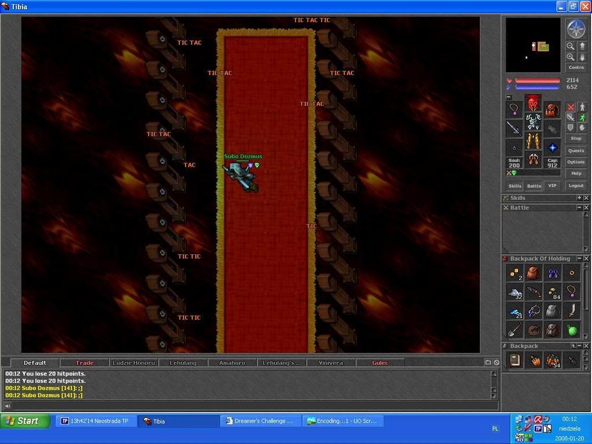Click the chat message input field
This screenshot has width=592, height=444.
pyautogui.click(x=254, y=406)
